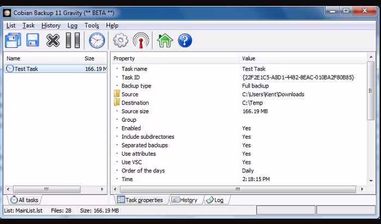This screenshot has width=381, height=224.
Task: Click task list scroll right arrow
Action: click(102, 189)
